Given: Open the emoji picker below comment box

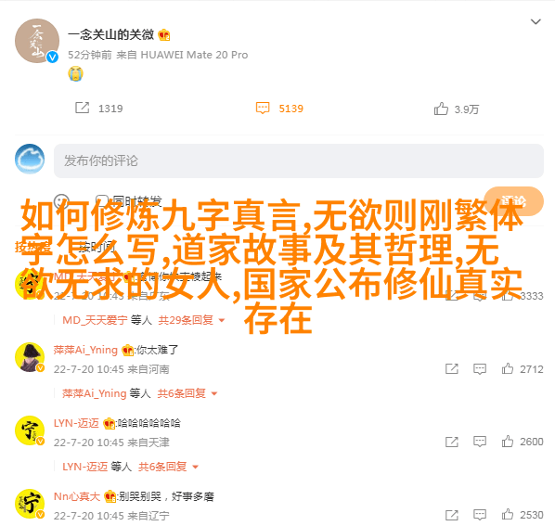Looking at the screenshot, I should [x=61, y=201].
